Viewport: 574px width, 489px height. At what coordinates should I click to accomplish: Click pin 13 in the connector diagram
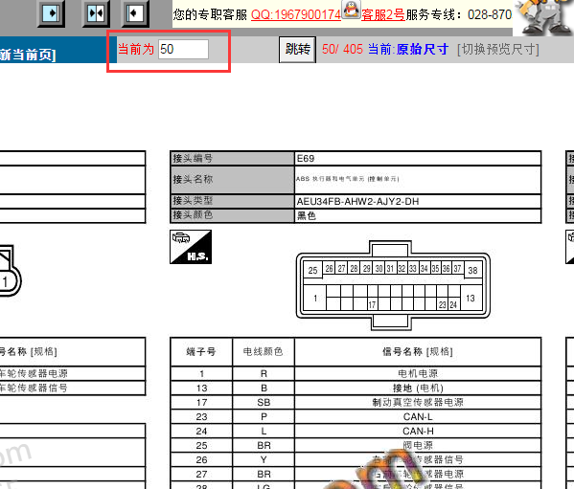pos(471,299)
